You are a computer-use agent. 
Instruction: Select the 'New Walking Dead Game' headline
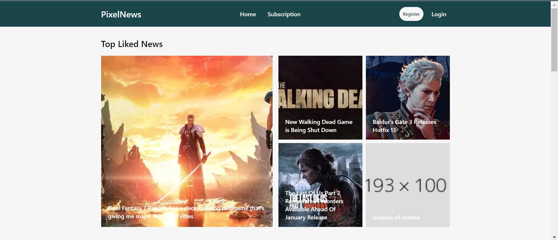(319, 126)
